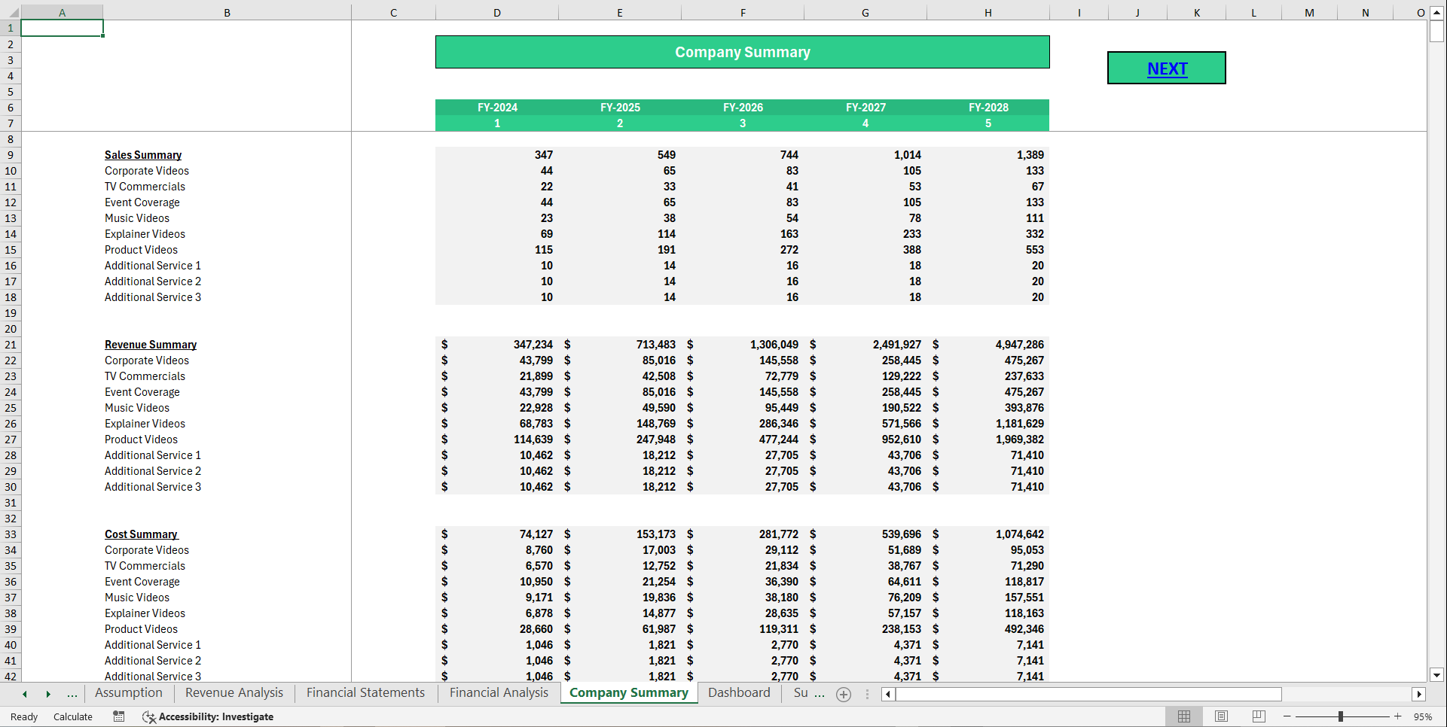
Task: Zoom out using the minus icon
Action: tap(1287, 716)
